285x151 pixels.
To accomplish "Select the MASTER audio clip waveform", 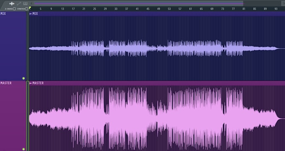I will coord(157,118).
